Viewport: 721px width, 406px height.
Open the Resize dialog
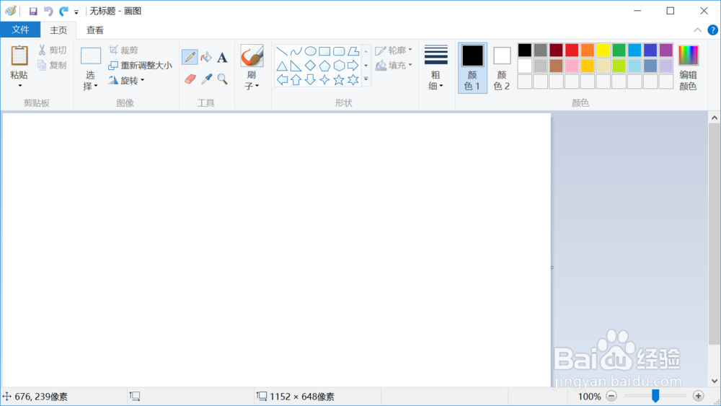(141, 66)
